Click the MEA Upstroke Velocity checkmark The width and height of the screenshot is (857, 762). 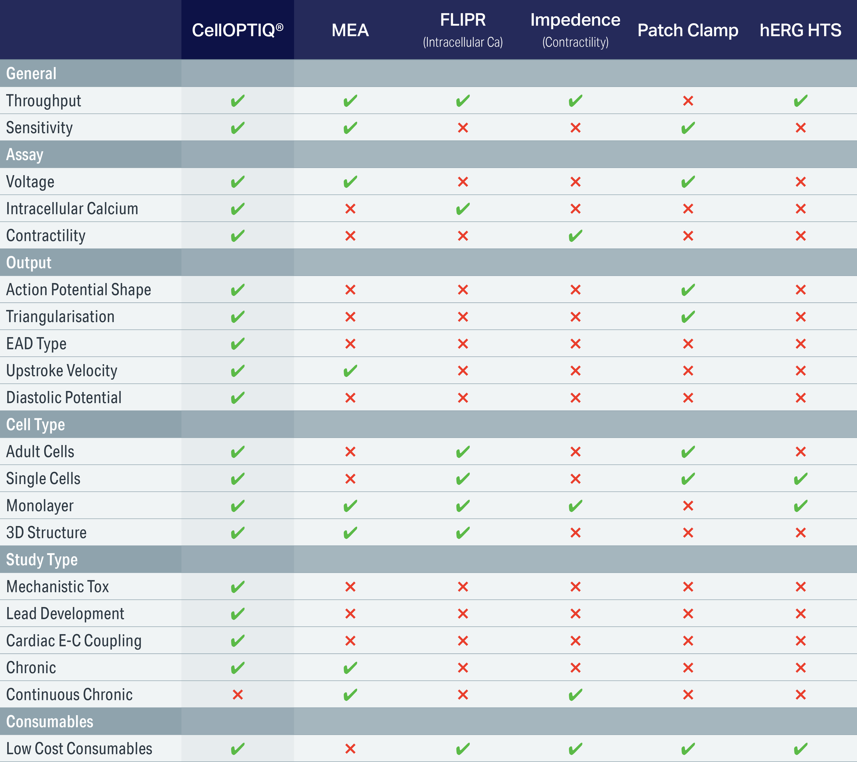click(351, 371)
